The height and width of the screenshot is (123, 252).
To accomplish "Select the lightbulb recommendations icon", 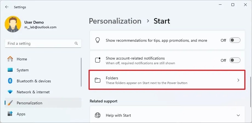I will [x=98, y=40].
